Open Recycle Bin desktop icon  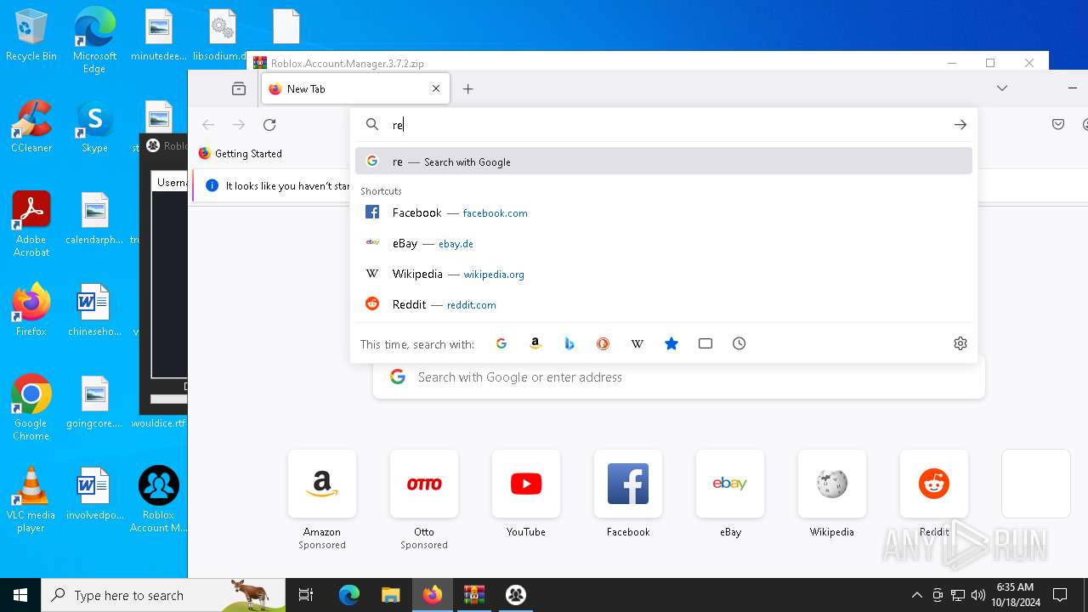click(x=31, y=36)
